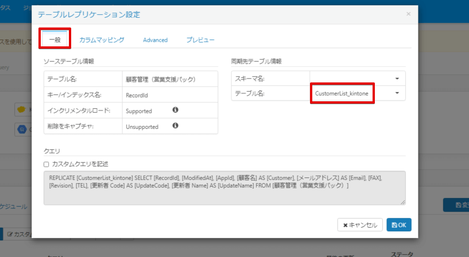469x257 pixels.
Task: Enable the カスタムクエリを記述 checkbox
Action: 46,164
